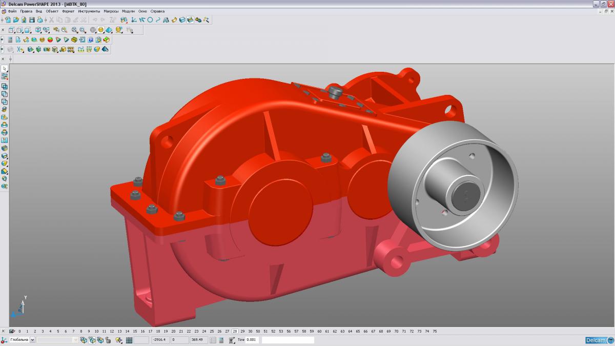Screen dimensions: 615x346
Task: Close the view toolbar with its X
Action: tap(3, 30)
